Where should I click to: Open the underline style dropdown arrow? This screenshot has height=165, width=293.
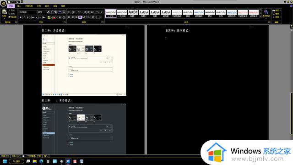[30, 17]
